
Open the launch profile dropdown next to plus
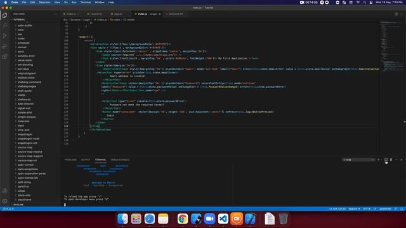(381, 160)
